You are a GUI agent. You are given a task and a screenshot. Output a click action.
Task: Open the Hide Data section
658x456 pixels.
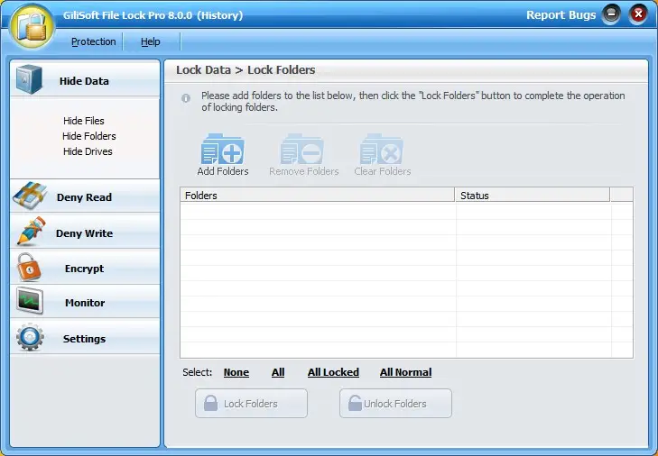[x=85, y=79]
